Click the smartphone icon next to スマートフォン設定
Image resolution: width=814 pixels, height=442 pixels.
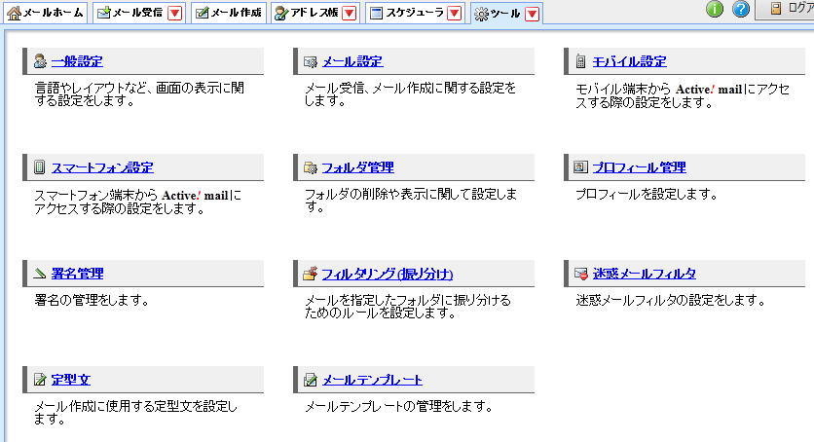[x=40, y=167]
